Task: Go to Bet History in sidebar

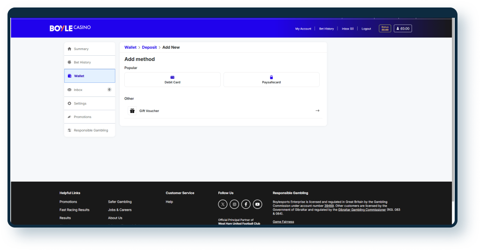Action: pos(90,62)
